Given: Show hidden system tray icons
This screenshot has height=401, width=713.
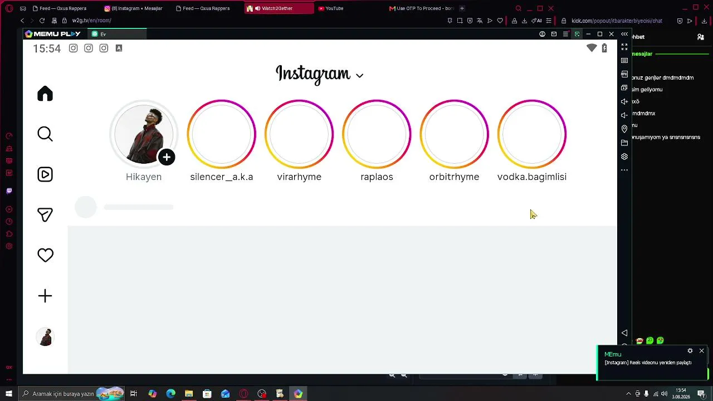Looking at the screenshot, I should 629,394.
